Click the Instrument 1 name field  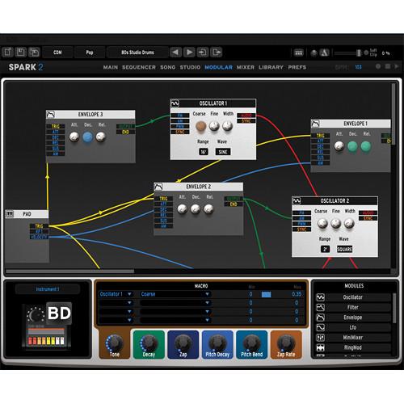click(x=48, y=289)
